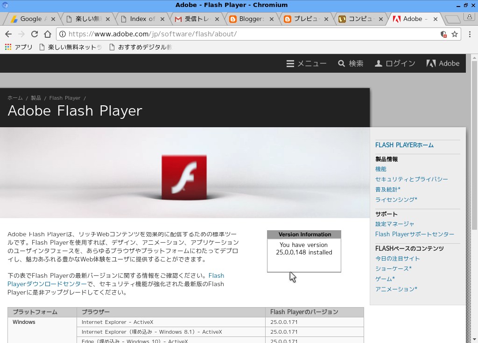
Task: Close the コンピュ tab
Action: coord(381,19)
